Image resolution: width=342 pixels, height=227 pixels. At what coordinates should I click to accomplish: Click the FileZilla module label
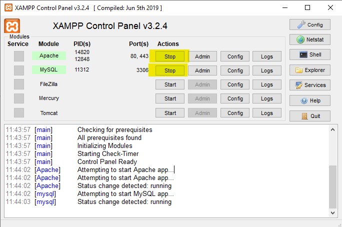(x=48, y=84)
